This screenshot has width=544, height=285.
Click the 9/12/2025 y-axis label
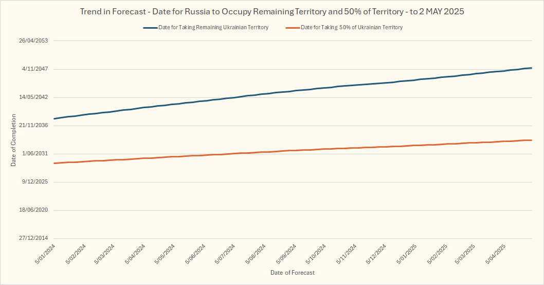[x=35, y=182]
